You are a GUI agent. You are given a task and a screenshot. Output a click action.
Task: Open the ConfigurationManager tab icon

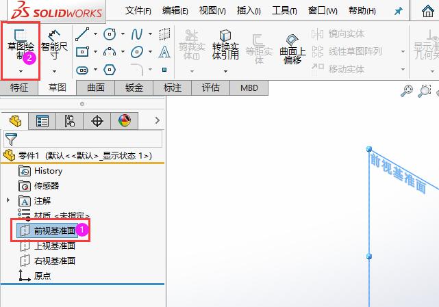[69, 121]
